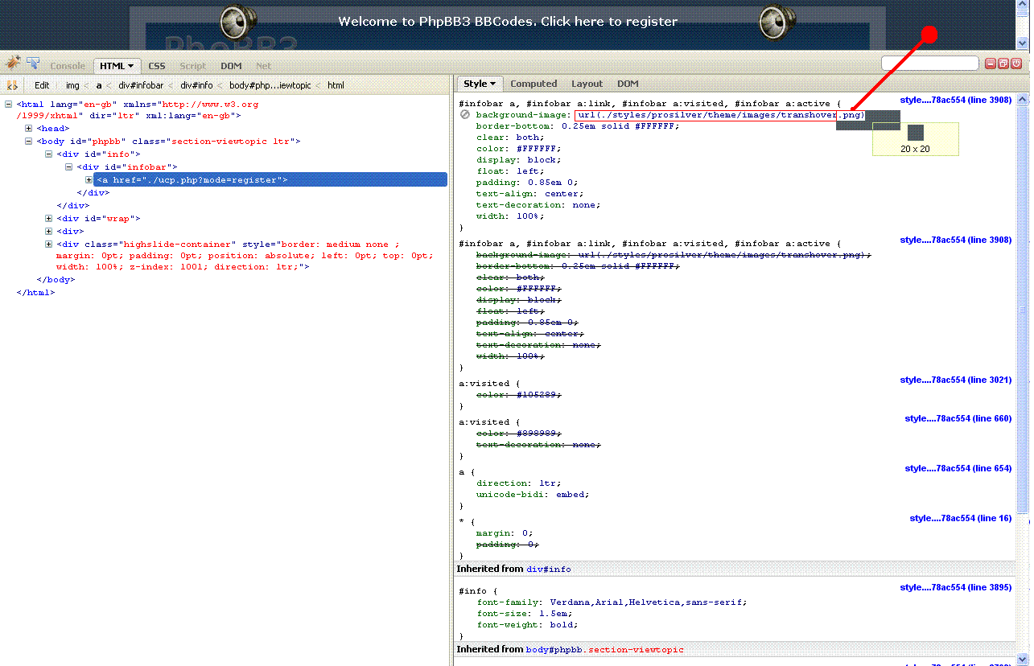This screenshot has height=666, width=1034.
Task: Switch to the CSS tab
Action: coord(156,66)
